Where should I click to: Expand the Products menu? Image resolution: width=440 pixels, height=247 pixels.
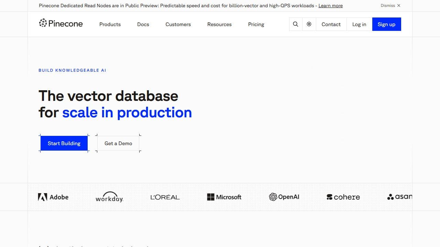point(110,24)
